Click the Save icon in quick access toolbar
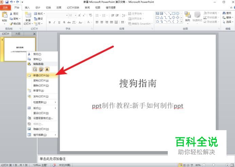This screenshot has width=235, height=167. (7, 2)
